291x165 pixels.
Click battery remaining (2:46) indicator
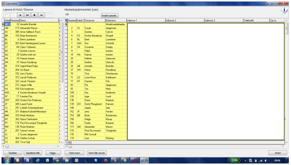click(235, 160)
